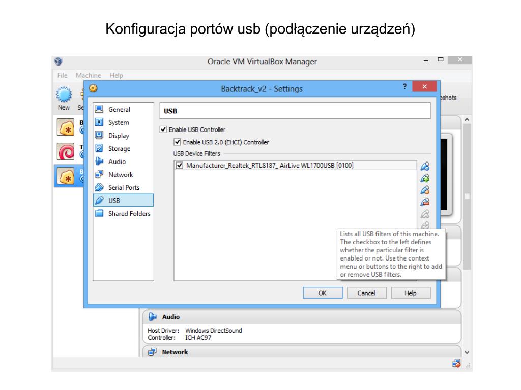Open the File menu in VirtualBox Manager
Viewport: 521px width, 390px height.
[62, 75]
